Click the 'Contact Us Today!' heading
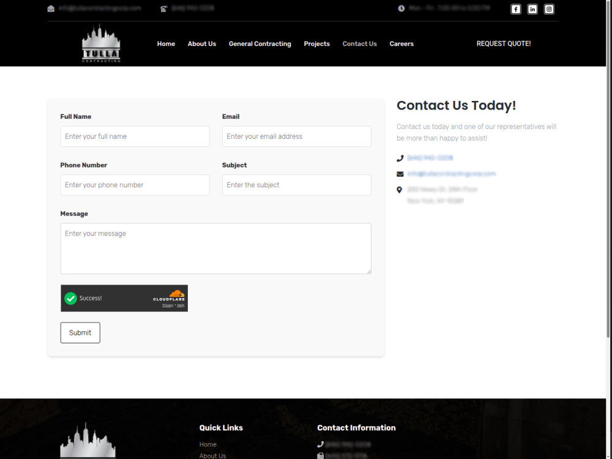The height and width of the screenshot is (459, 612). 457,105
